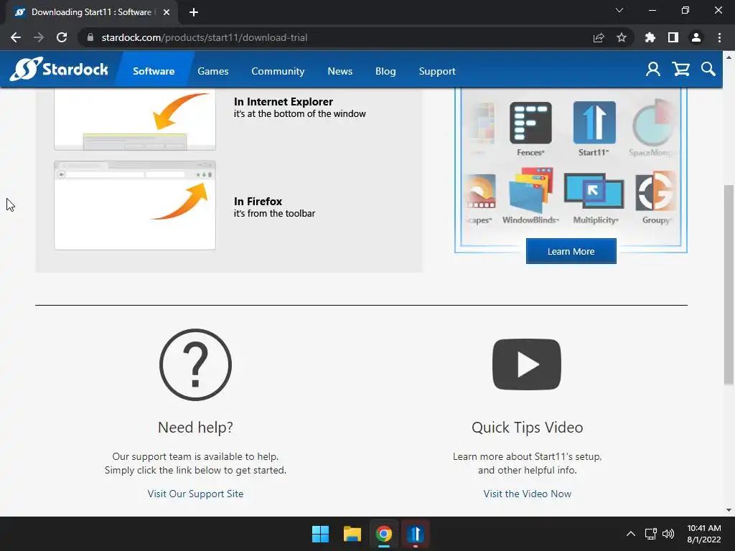Go forward with the browser forward arrow
This screenshot has height=551, width=735.
[39, 37]
